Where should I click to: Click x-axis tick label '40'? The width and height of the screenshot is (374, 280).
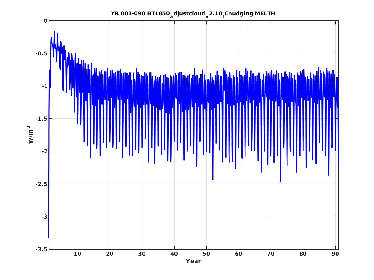[174, 254]
